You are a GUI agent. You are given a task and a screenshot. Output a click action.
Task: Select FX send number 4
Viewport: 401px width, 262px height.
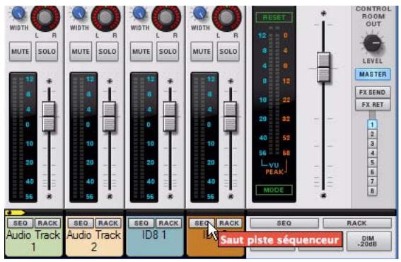(372, 153)
